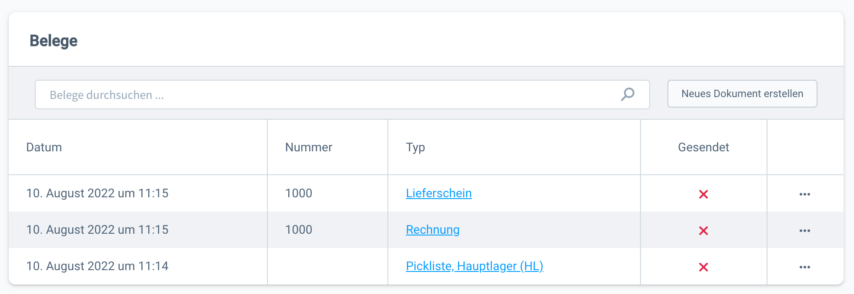The width and height of the screenshot is (854, 294).
Task: Open the Rechnung document link
Action: (x=432, y=230)
